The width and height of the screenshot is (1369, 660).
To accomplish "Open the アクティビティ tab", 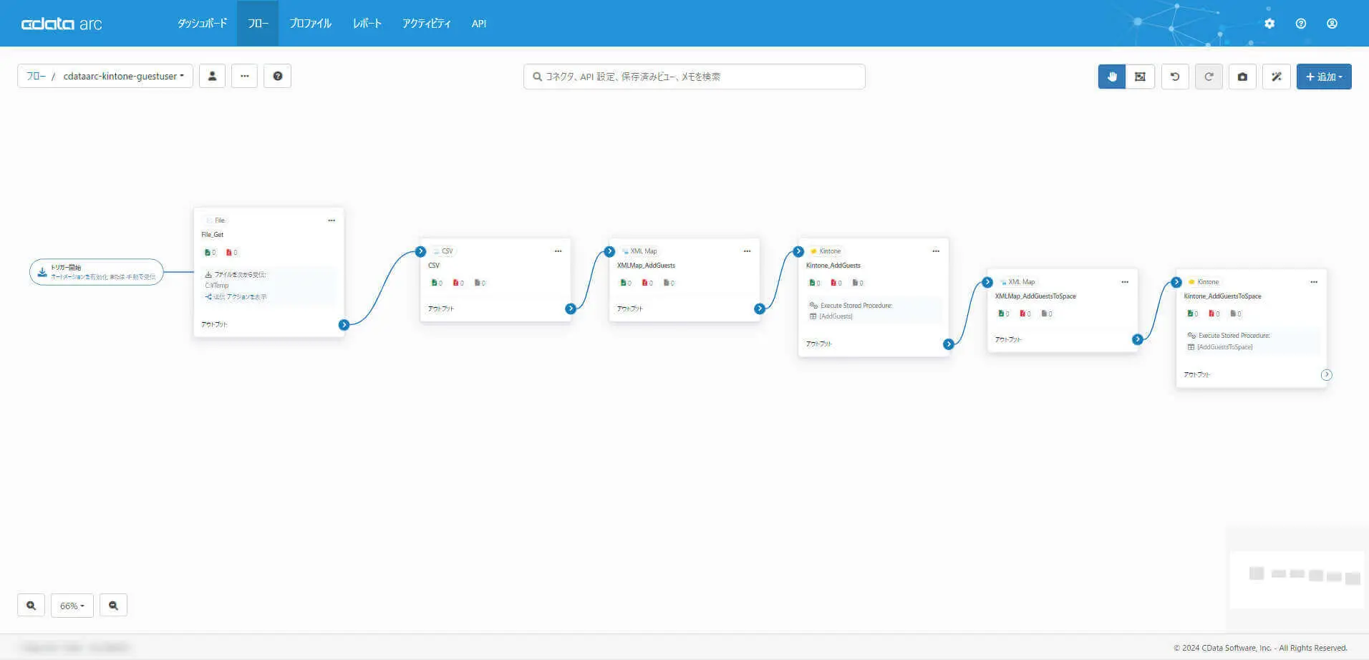I will (426, 24).
